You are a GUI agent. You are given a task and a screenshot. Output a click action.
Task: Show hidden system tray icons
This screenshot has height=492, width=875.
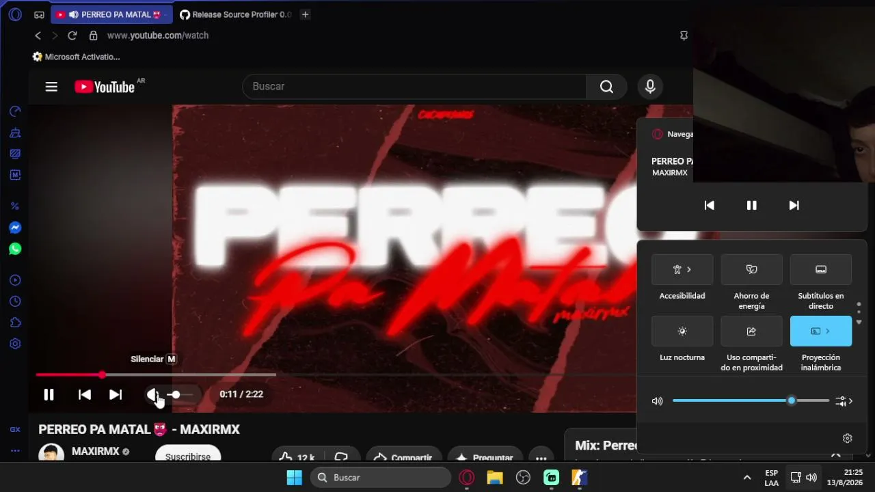(x=747, y=478)
